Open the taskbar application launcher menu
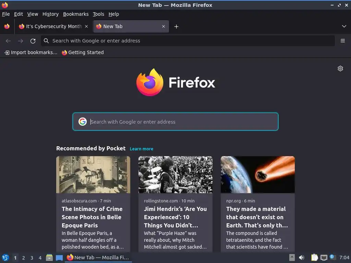351x263 pixels. click(5, 258)
